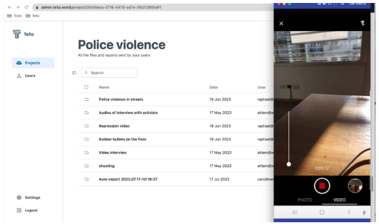Toggle the column layout icon beside search

click(74, 73)
